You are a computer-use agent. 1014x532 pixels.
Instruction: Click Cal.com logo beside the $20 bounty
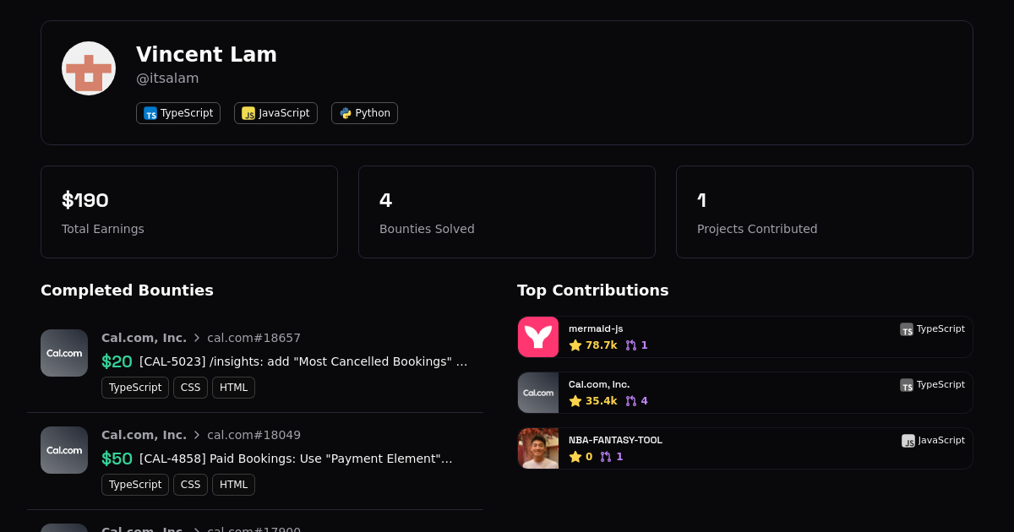pyautogui.click(x=64, y=353)
